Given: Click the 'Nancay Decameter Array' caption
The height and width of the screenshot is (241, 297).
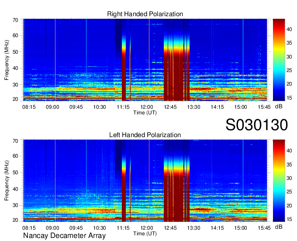Looking at the screenshot, I should tap(64, 236).
